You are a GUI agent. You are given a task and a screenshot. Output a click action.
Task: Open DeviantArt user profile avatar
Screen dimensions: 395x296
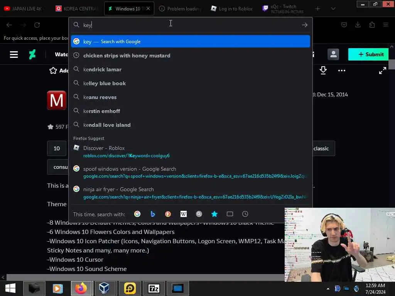click(333, 54)
